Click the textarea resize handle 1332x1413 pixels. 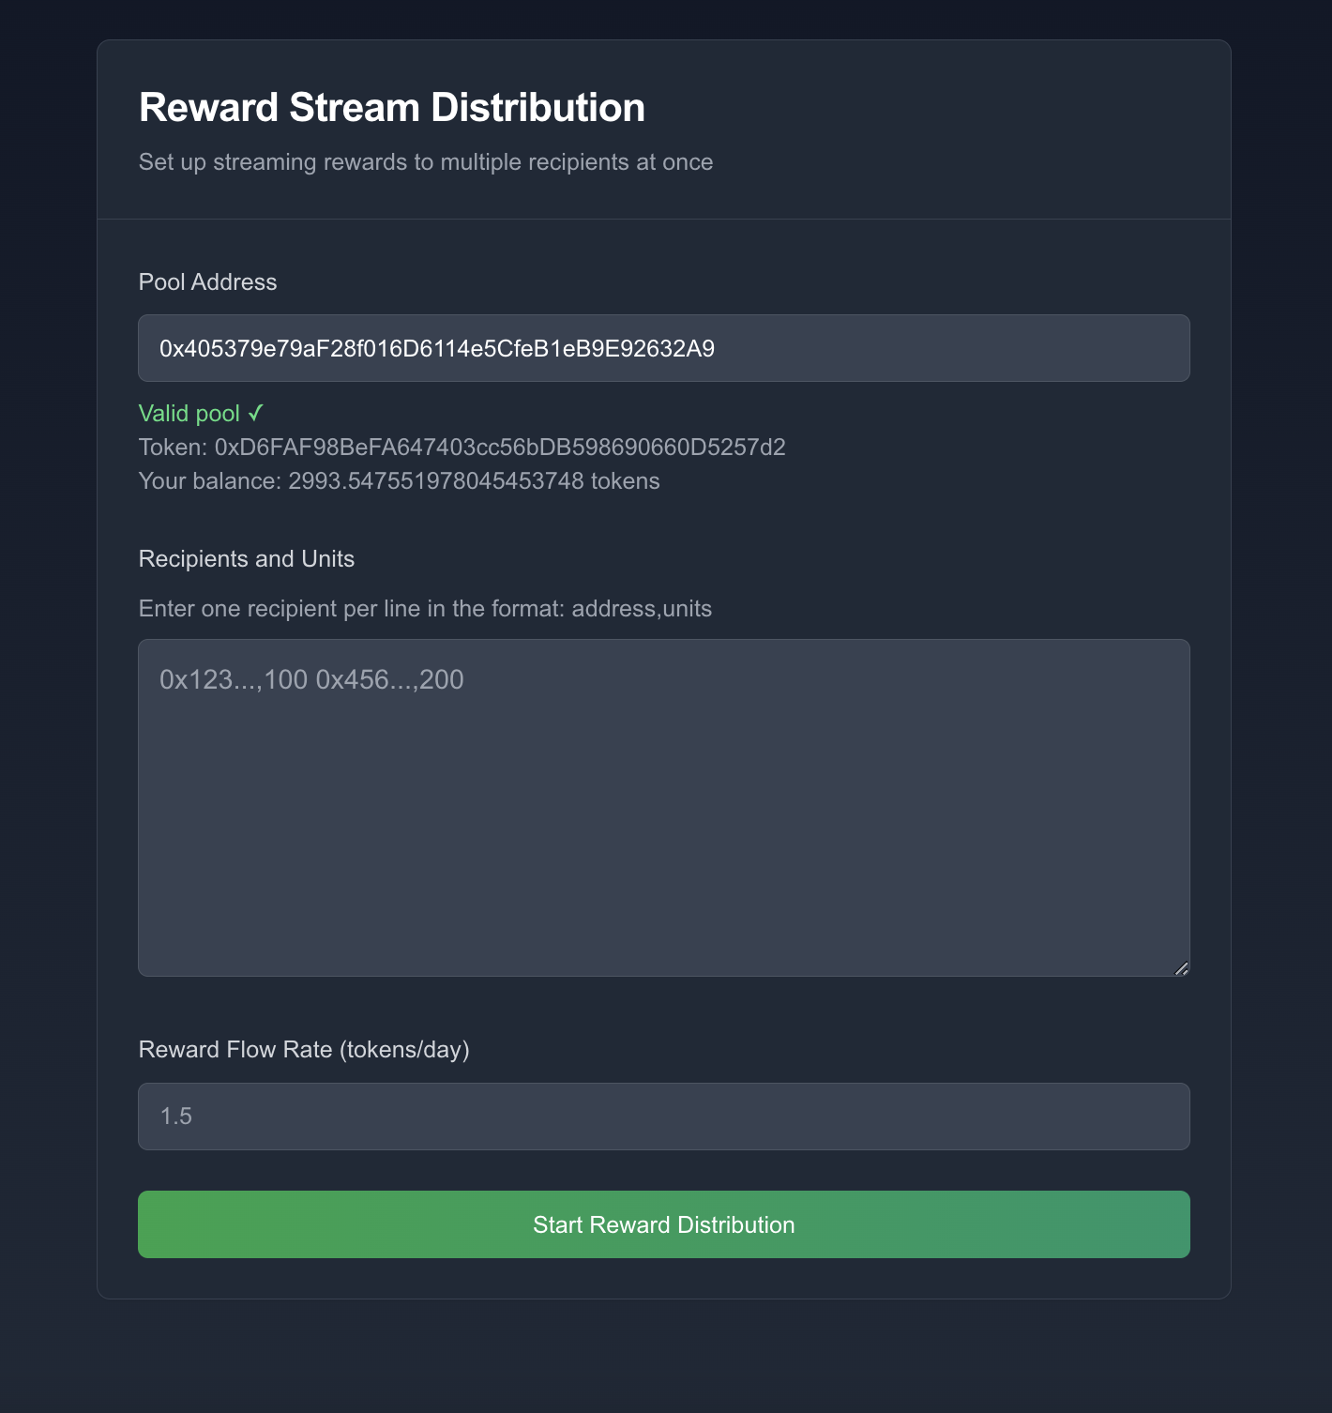(1182, 967)
